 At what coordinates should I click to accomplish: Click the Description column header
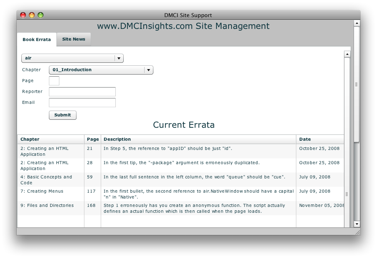coord(198,139)
